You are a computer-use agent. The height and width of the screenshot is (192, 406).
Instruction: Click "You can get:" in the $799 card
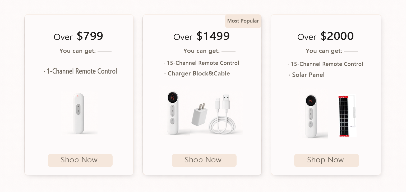77,51
